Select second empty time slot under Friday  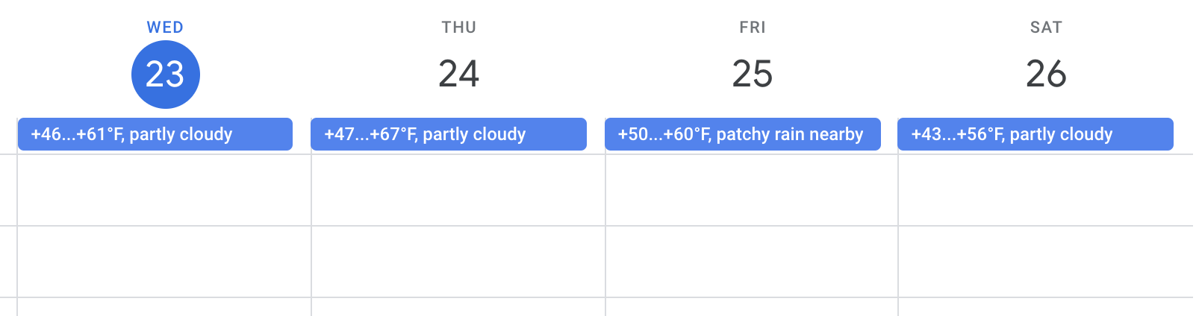tap(752, 262)
